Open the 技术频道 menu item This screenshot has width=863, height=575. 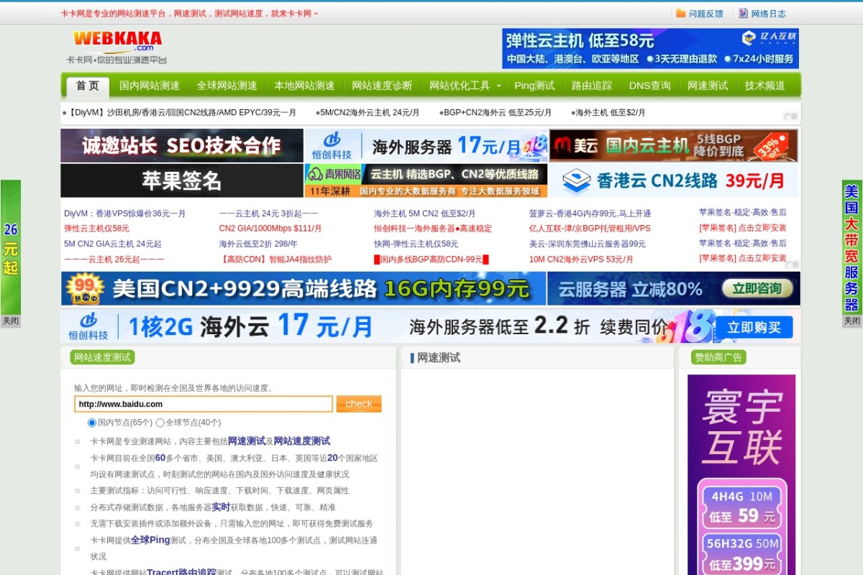[x=765, y=86]
